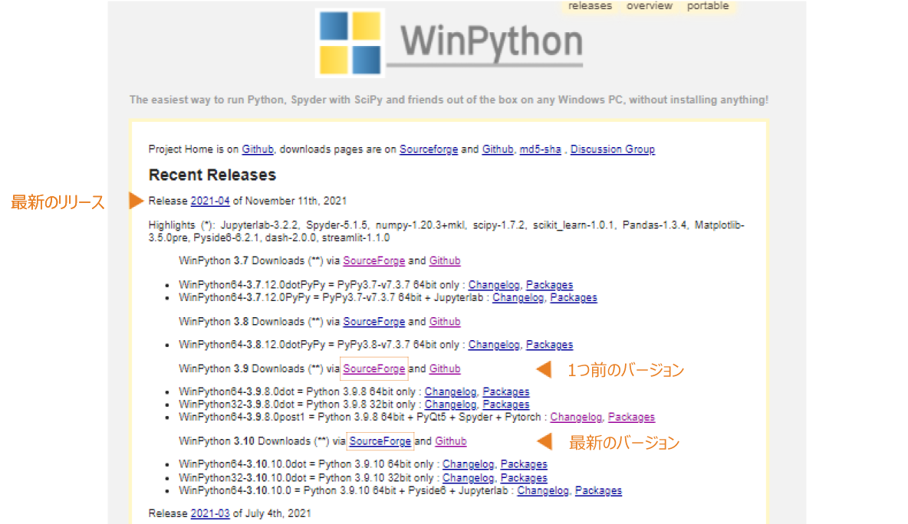Open Github link for WinPython 3.7 Downloads

(x=445, y=260)
